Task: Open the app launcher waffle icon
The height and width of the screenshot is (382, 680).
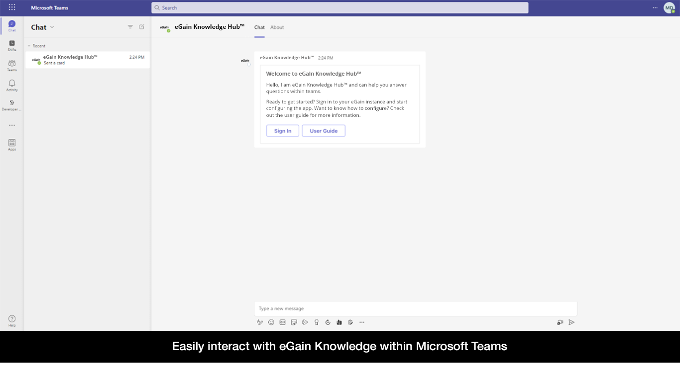Action: click(x=12, y=7)
